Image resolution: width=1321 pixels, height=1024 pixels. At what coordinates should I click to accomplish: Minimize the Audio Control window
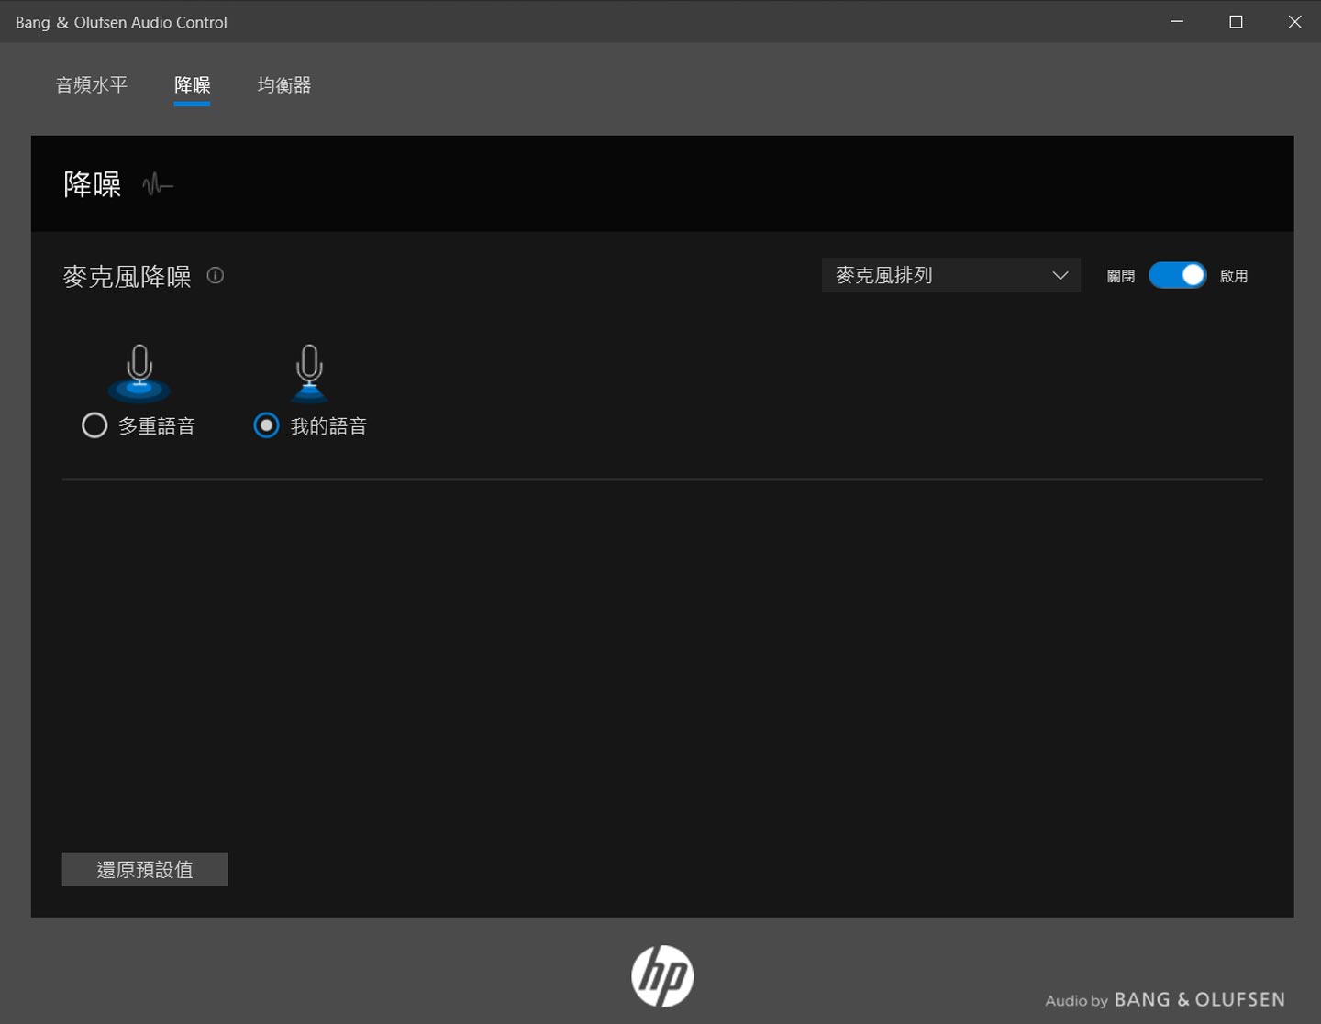coord(1177,22)
